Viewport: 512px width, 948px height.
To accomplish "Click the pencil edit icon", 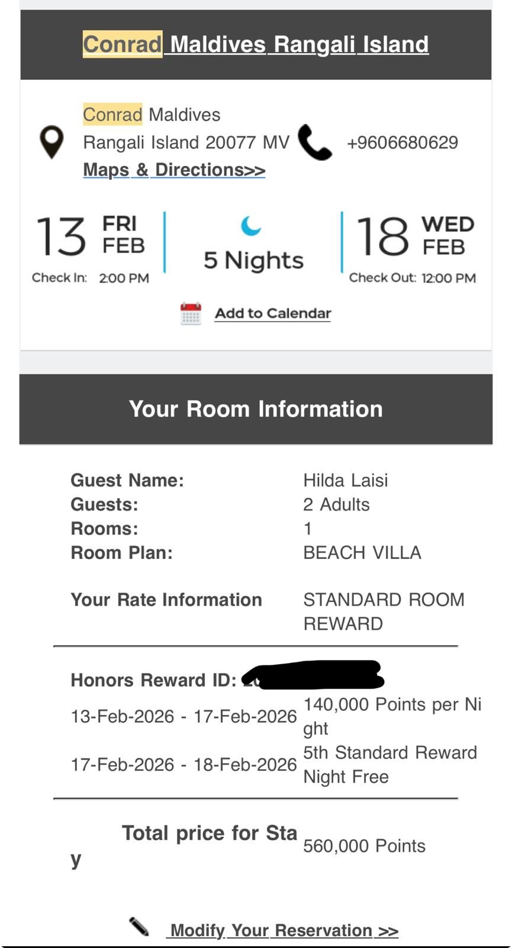I will (139, 927).
